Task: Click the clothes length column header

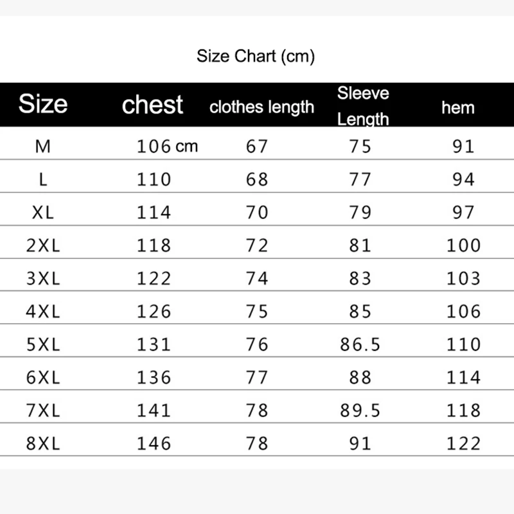Action: click(x=261, y=107)
